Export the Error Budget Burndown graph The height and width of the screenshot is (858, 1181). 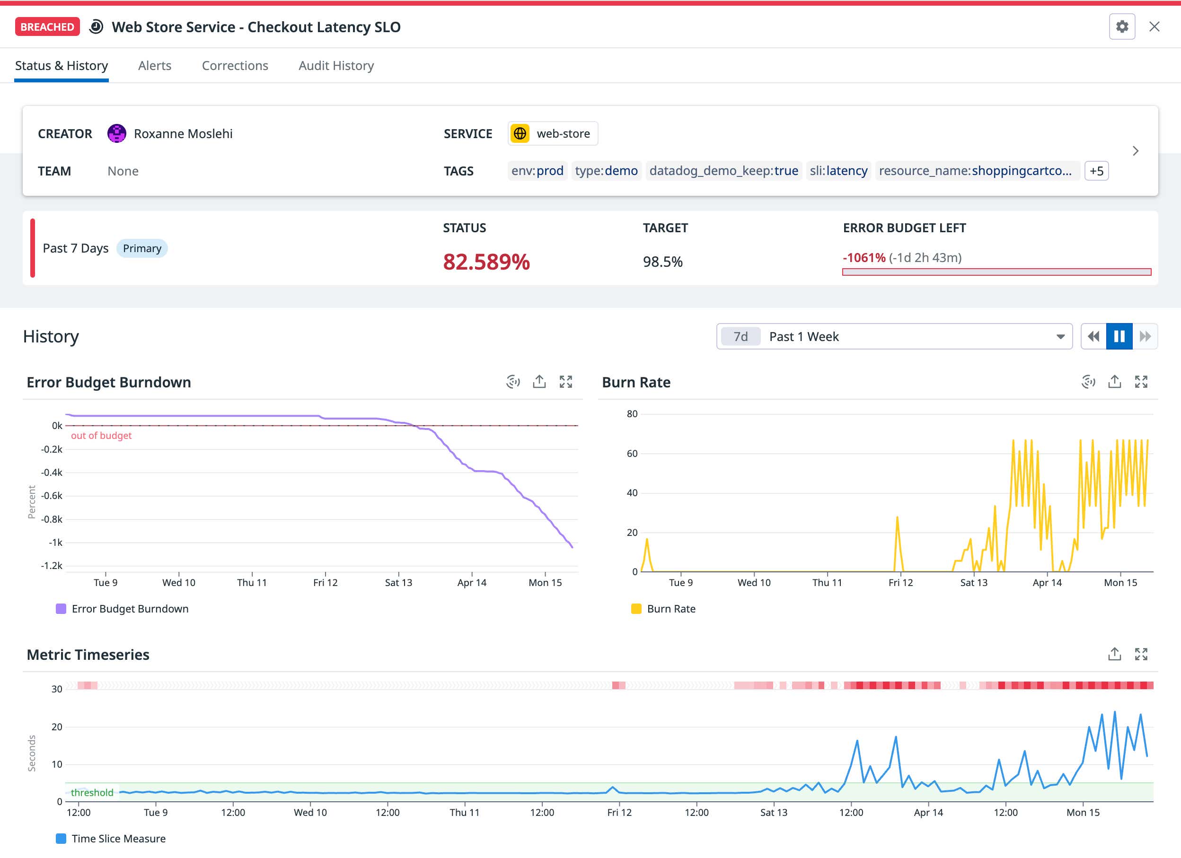(539, 382)
